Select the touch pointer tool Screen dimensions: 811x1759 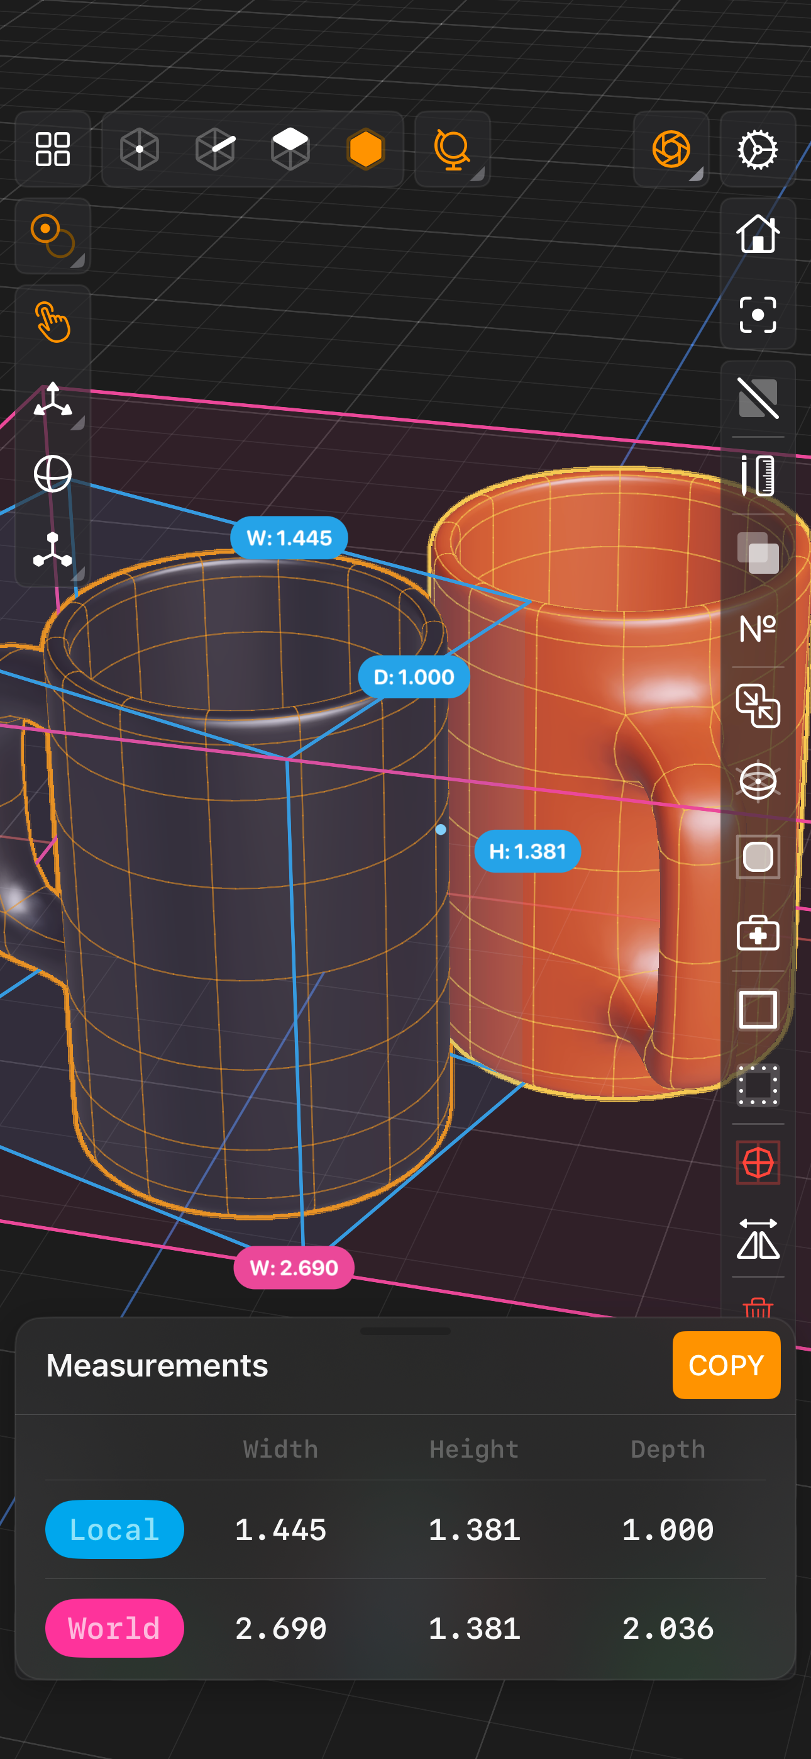(x=53, y=322)
